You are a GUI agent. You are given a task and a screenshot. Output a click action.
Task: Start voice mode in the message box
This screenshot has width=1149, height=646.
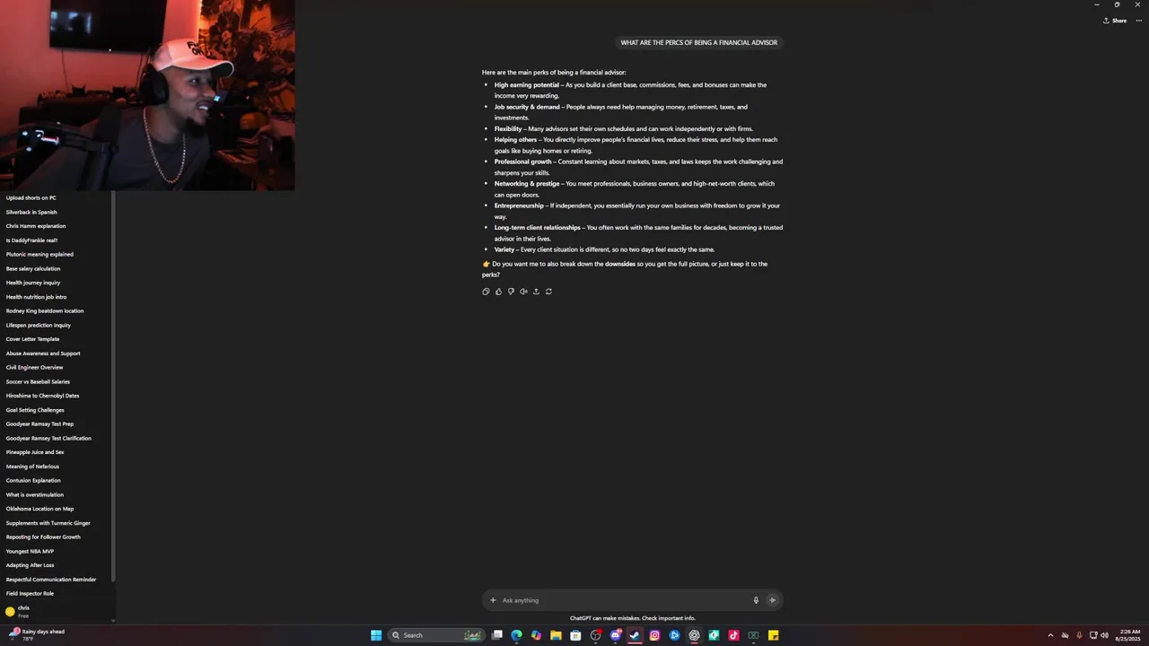772,600
